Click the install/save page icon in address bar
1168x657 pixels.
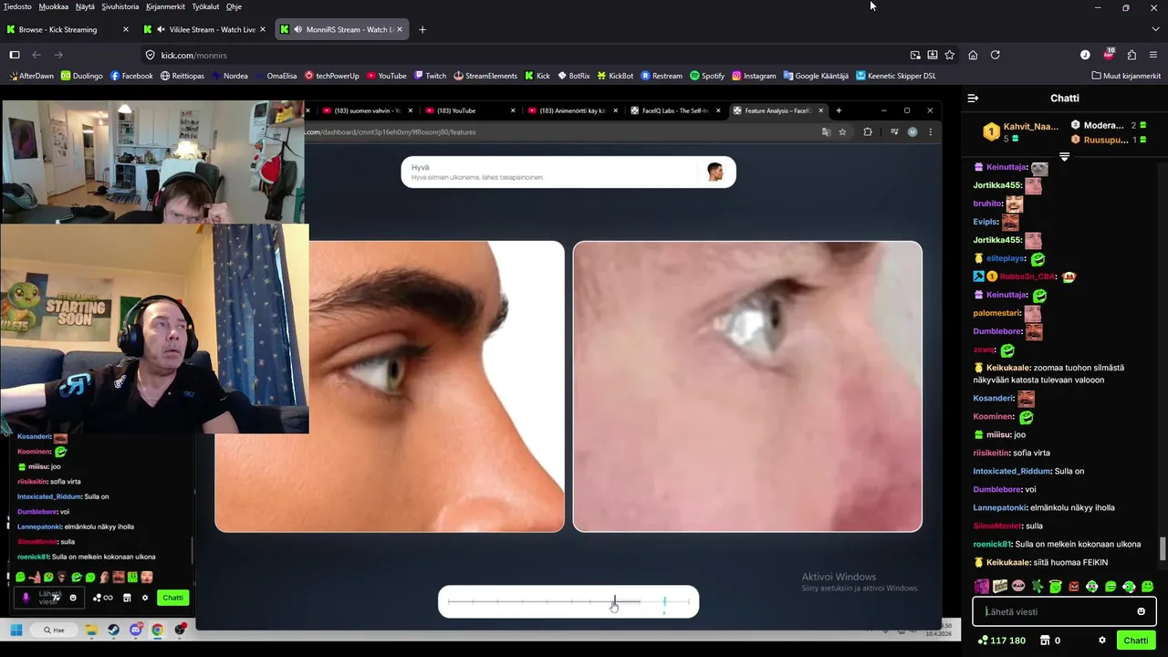tap(933, 55)
